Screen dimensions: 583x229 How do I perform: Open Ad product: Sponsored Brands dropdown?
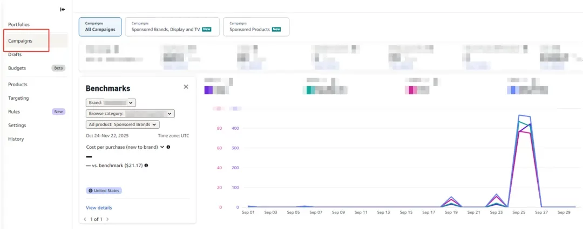[x=122, y=124]
